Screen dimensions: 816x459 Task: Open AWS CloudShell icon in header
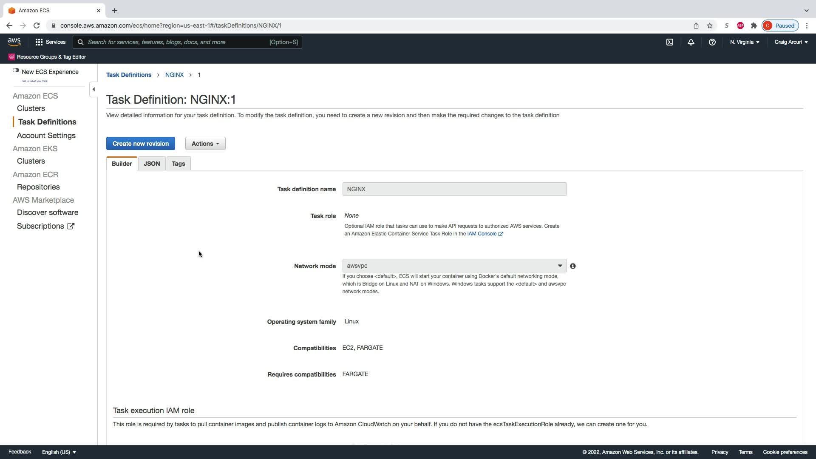[669, 42]
